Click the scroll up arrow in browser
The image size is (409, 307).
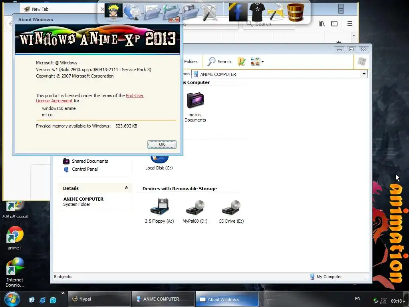tap(354, 35)
